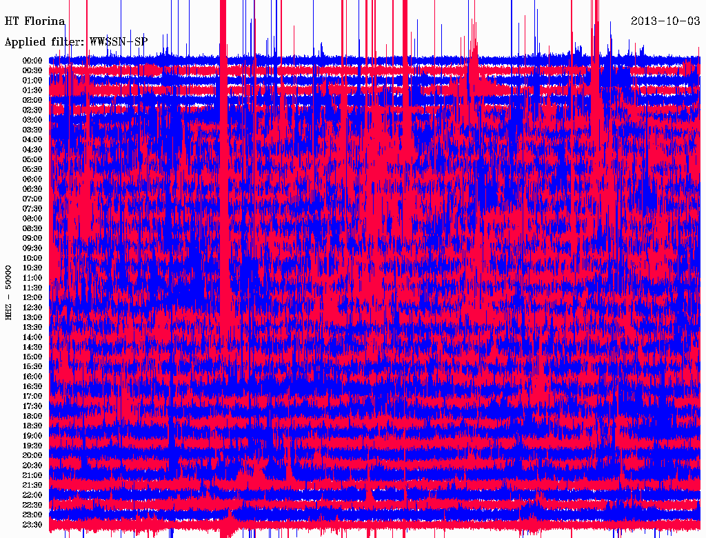Click the date label 2013-10-03
This screenshot has width=706, height=538.
pos(665,21)
